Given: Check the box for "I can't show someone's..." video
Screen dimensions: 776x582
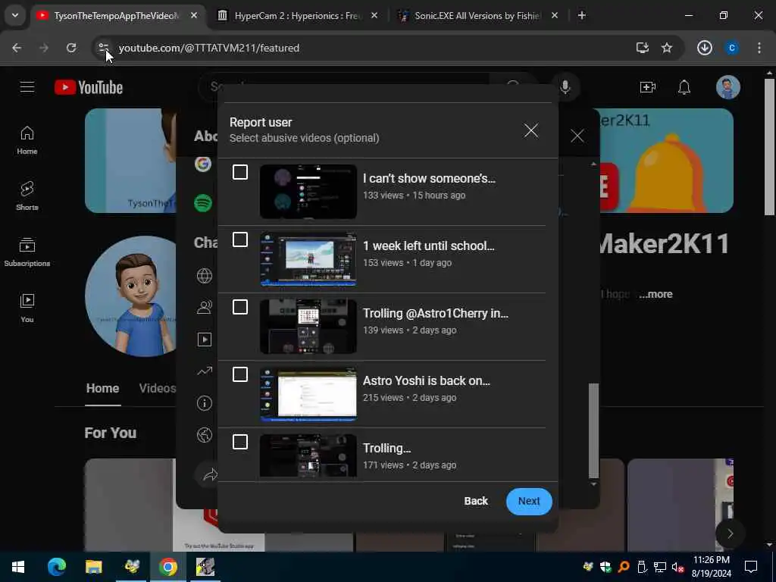Looking at the screenshot, I should [240, 172].
